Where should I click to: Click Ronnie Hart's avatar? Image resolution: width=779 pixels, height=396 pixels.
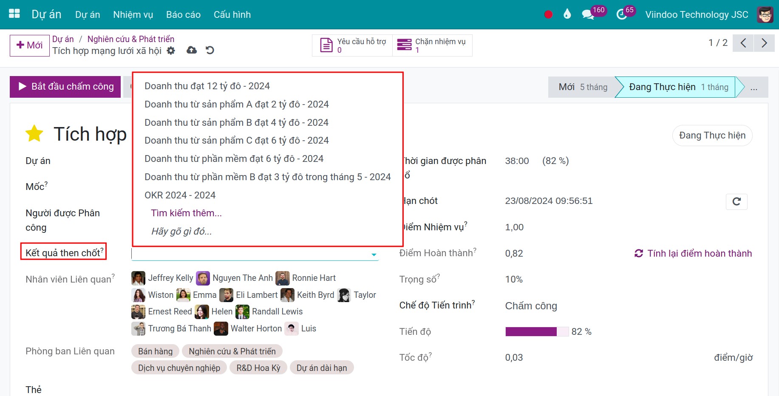[283, 278]
